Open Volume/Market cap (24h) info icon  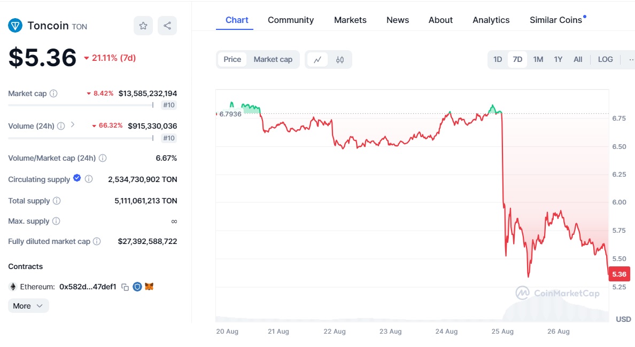103,158
